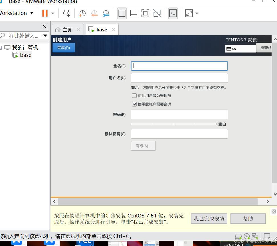Switch to Unity mode with the crossed-window icon
The height and width of the screenshot is (246, 277).
(157, 13)
